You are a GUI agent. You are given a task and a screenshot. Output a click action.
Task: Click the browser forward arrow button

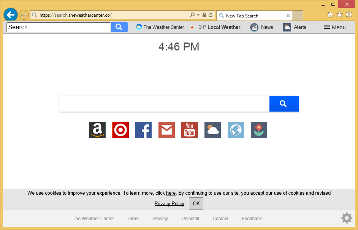[x=24, y=15]
